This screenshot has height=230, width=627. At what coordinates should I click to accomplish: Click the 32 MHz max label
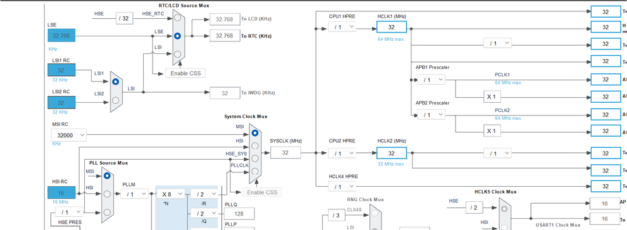click(391, 164)
